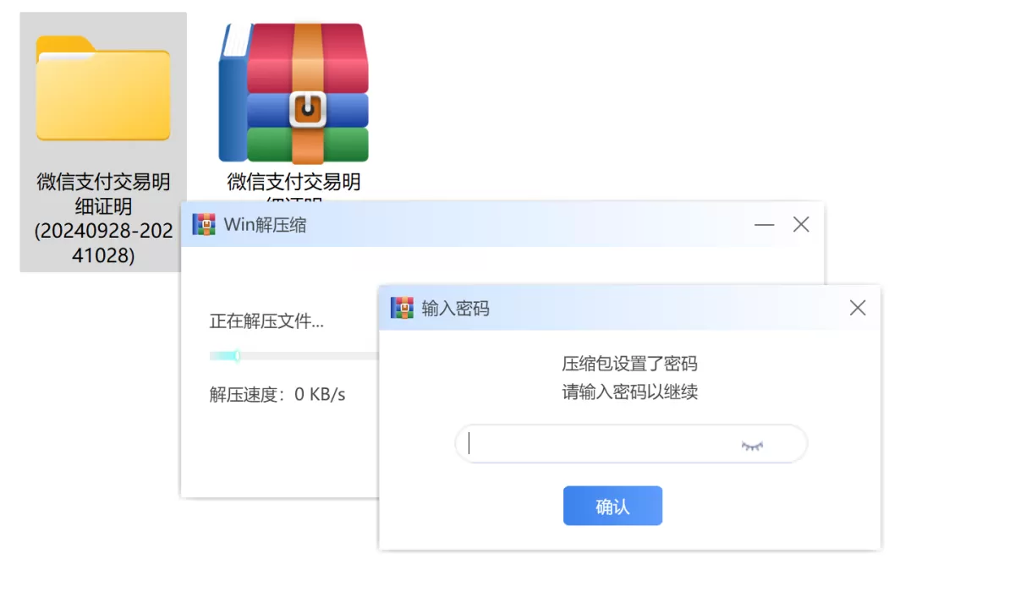Click the 压缩包设置了密码 message text
Screen dimensions: 1015x592
click(630, 364)
